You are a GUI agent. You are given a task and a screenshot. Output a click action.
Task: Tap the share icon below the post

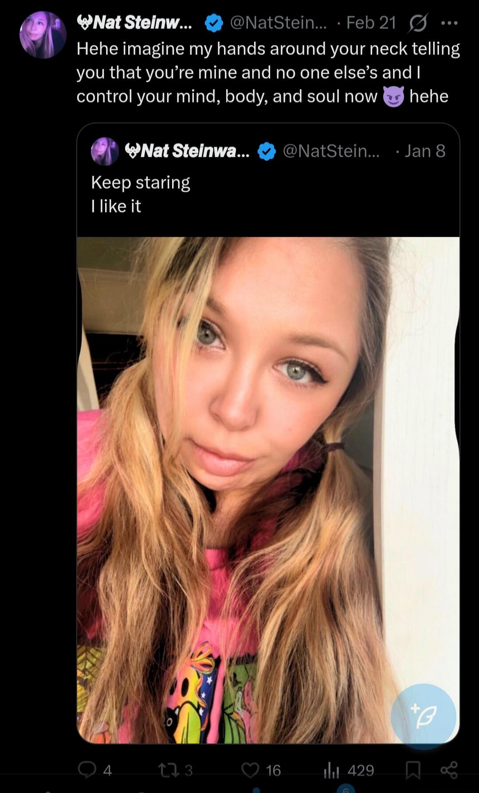point(449,770)
